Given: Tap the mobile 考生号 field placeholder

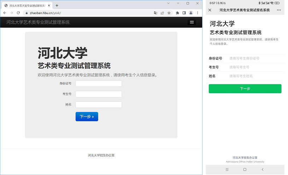Looking at the screenshot, I should tap(239, 67).
